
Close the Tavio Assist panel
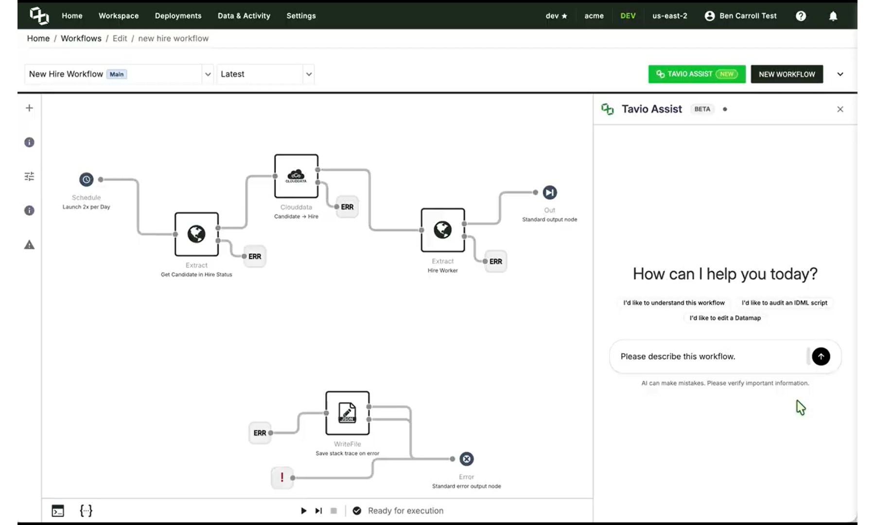pyautogui.click(x=840, y=109)
